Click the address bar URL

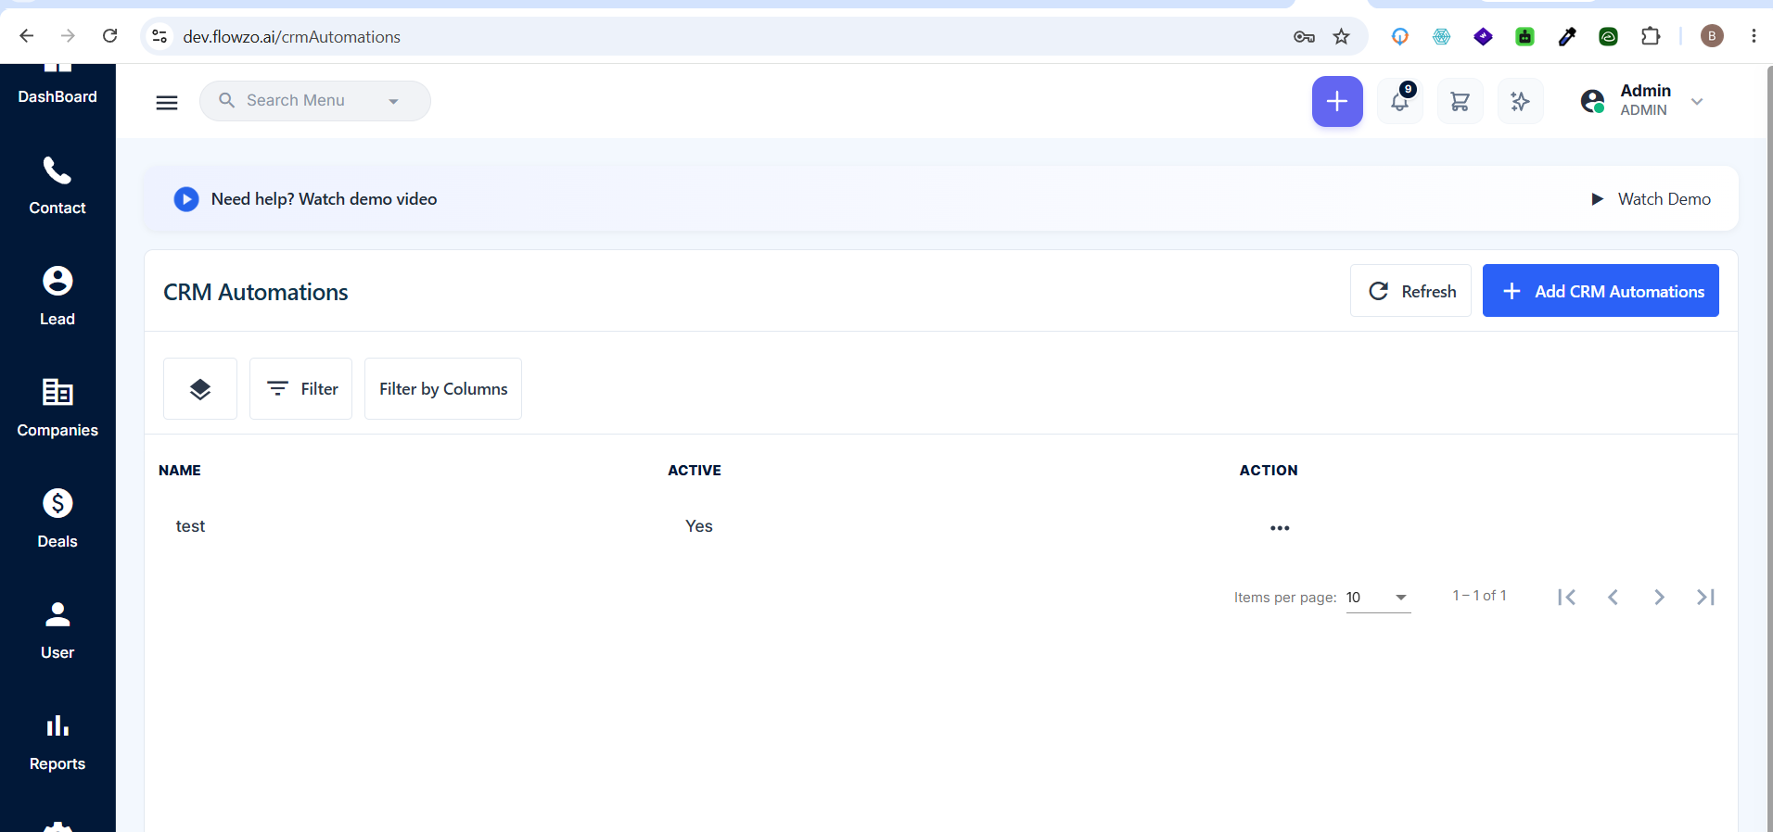(292, 37)
